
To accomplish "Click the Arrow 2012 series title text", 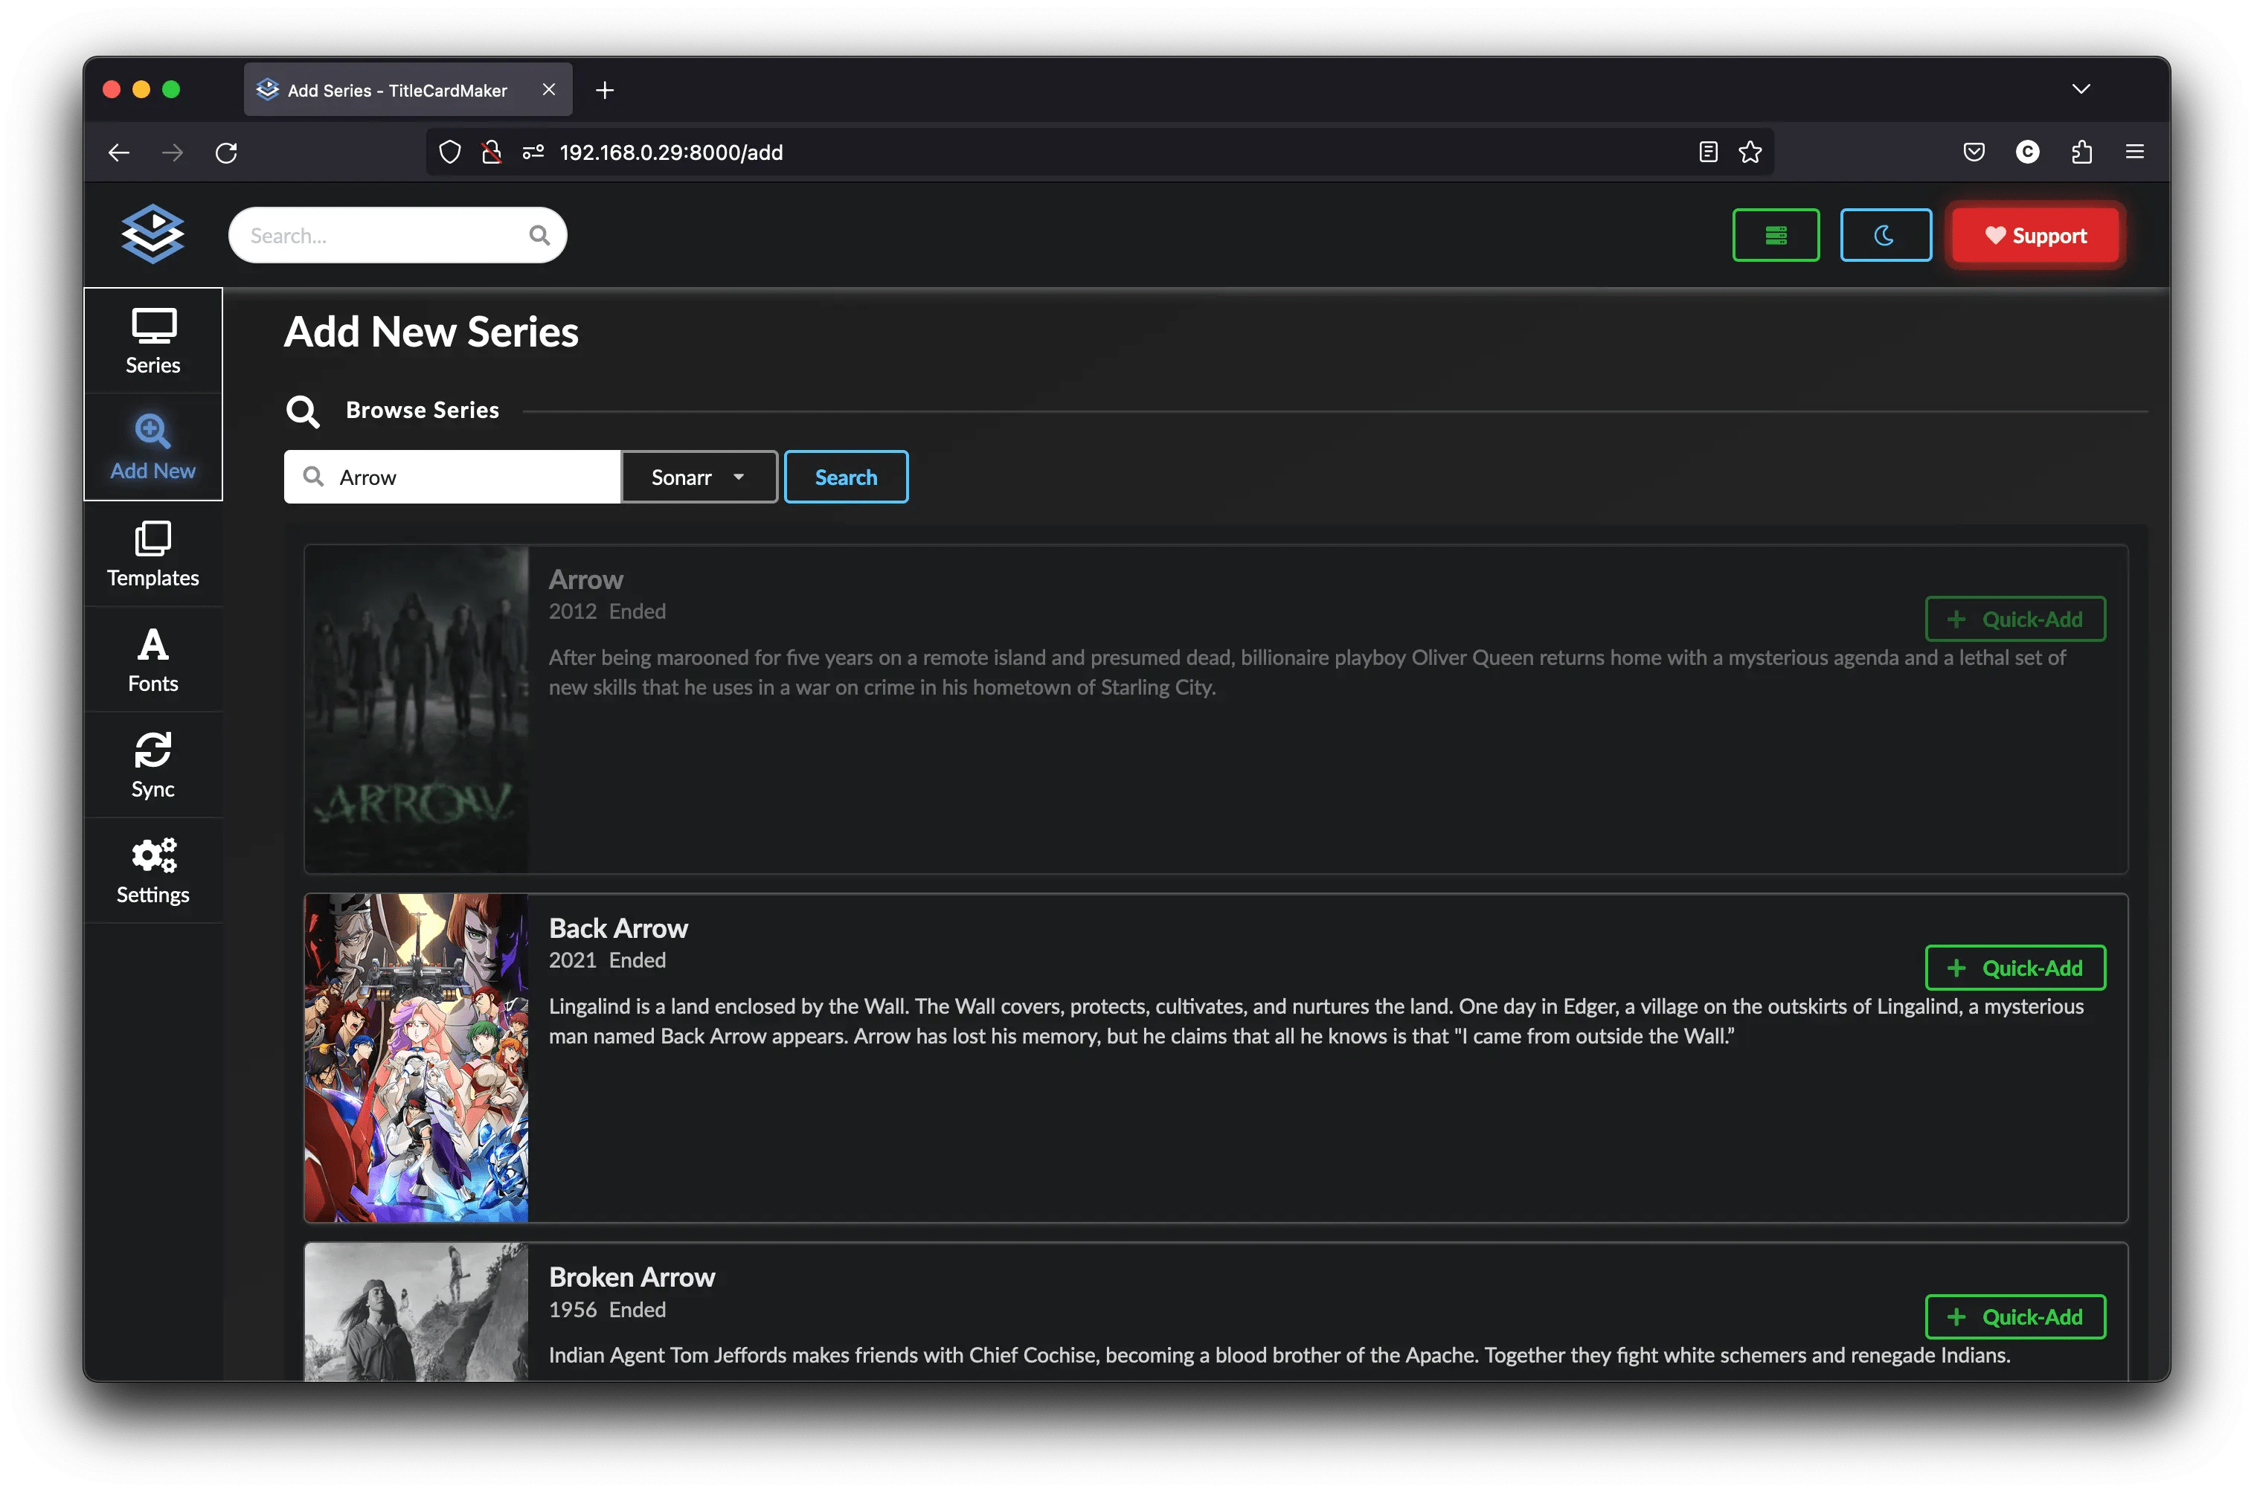I will click(x=586, y=579).
